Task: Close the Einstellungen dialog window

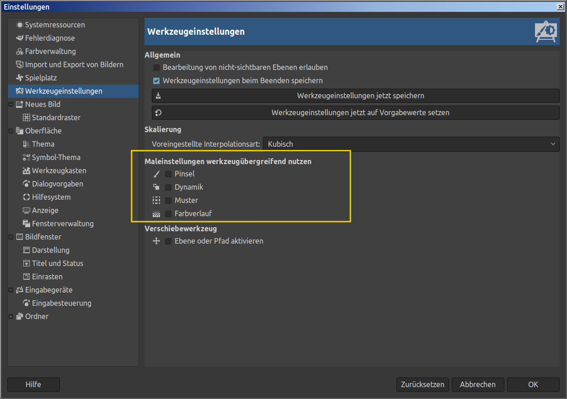Action: [560, 6]
